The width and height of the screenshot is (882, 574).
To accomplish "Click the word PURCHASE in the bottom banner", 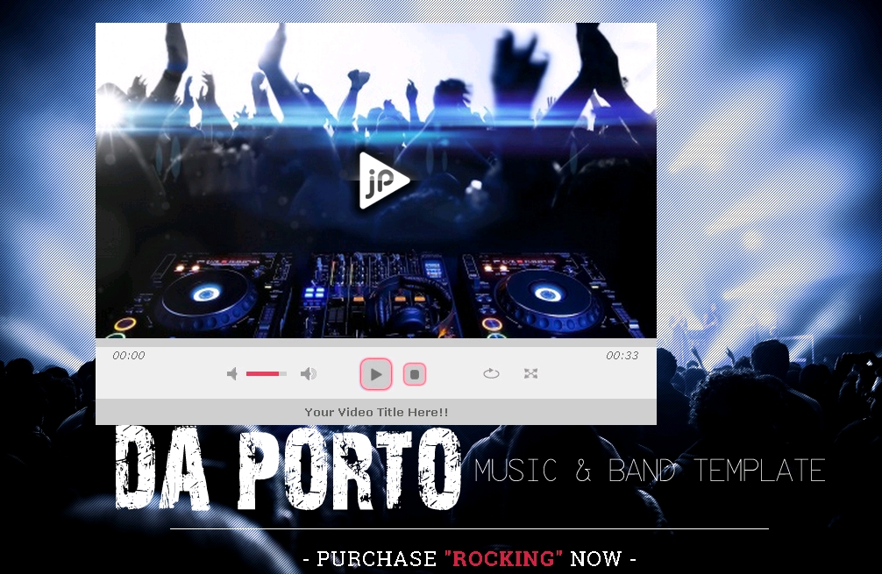I will [376, 559].
